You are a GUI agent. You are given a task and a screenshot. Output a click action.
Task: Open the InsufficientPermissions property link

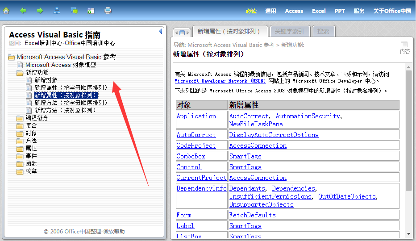(270, 196)
